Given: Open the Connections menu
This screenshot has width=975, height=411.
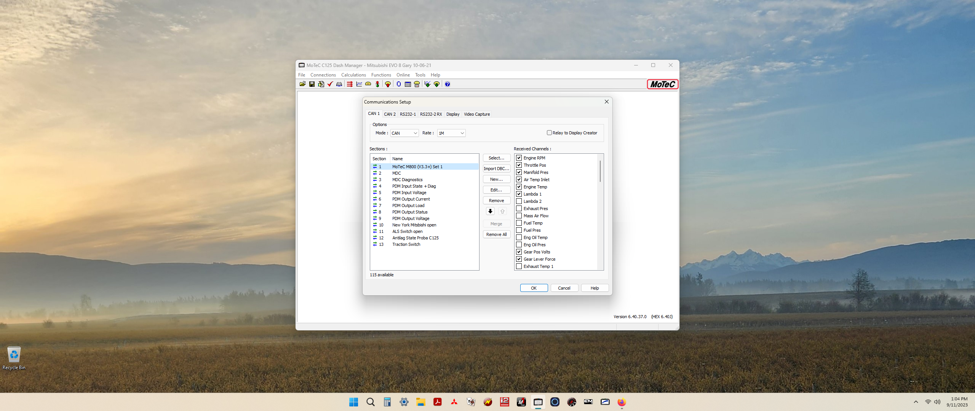Looking at the screenshot, I should (x=323, y=75).
